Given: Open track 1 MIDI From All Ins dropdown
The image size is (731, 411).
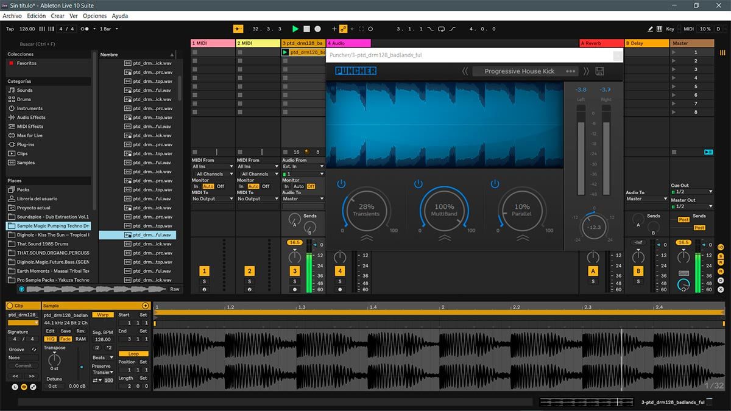Looking at the screenshot, I should tap(213, 166).
